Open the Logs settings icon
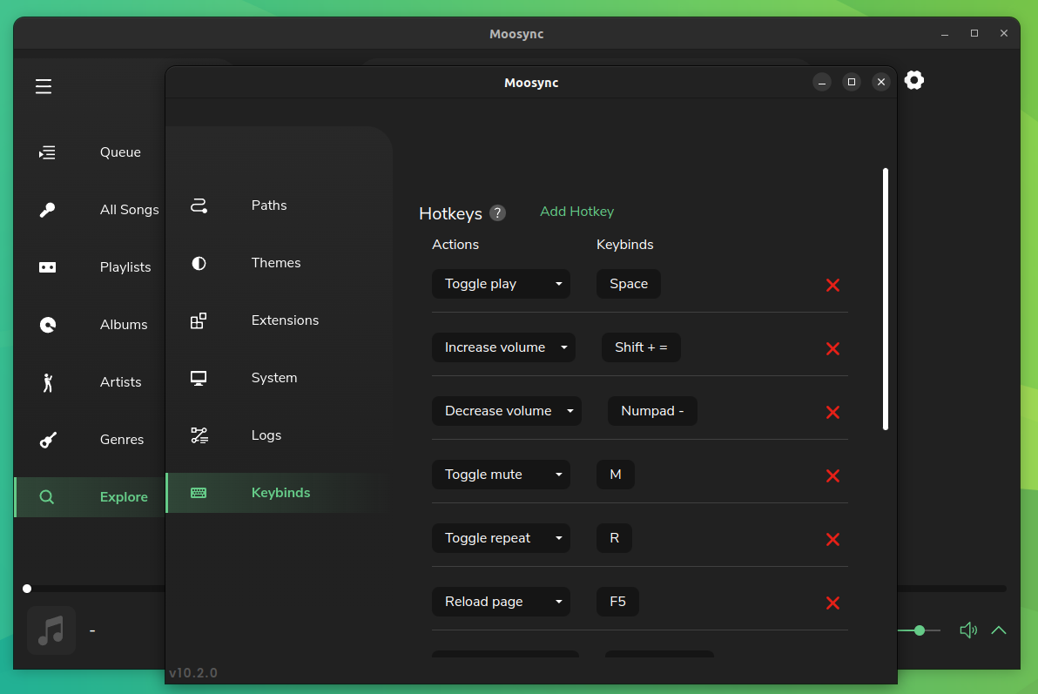 (199, 435)
